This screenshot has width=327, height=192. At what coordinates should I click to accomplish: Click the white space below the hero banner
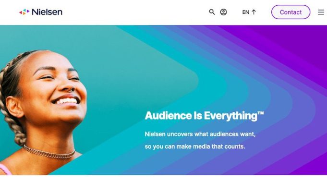coord(163,183)
